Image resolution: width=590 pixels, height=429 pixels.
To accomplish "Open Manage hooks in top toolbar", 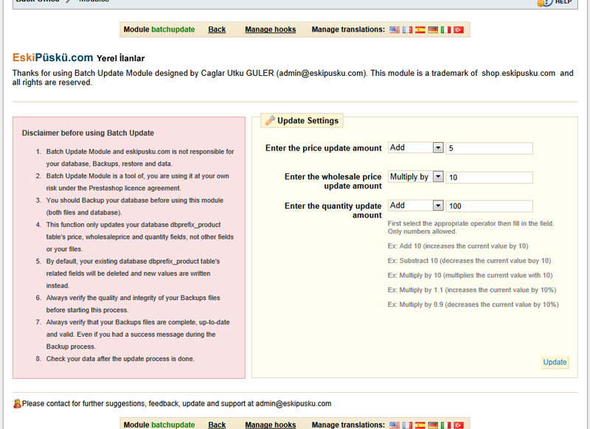I will [x=270, y=29].
